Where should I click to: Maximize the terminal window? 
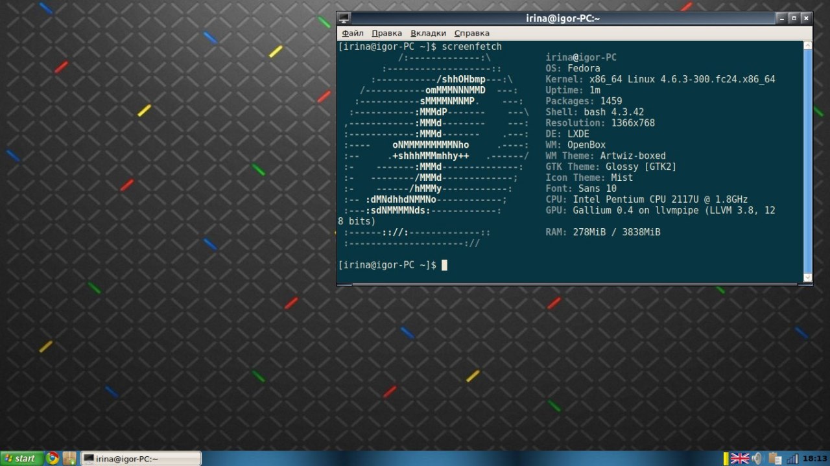coord(794,18)
